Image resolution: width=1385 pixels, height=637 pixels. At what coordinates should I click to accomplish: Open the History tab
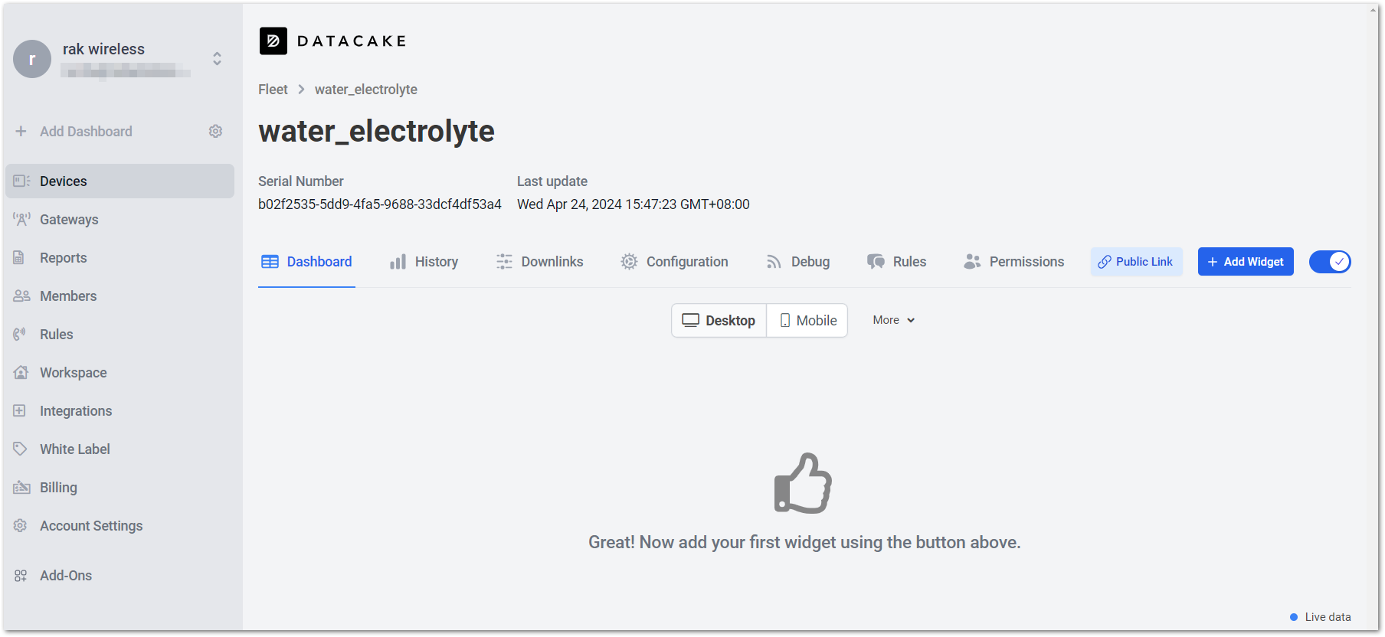424,262
